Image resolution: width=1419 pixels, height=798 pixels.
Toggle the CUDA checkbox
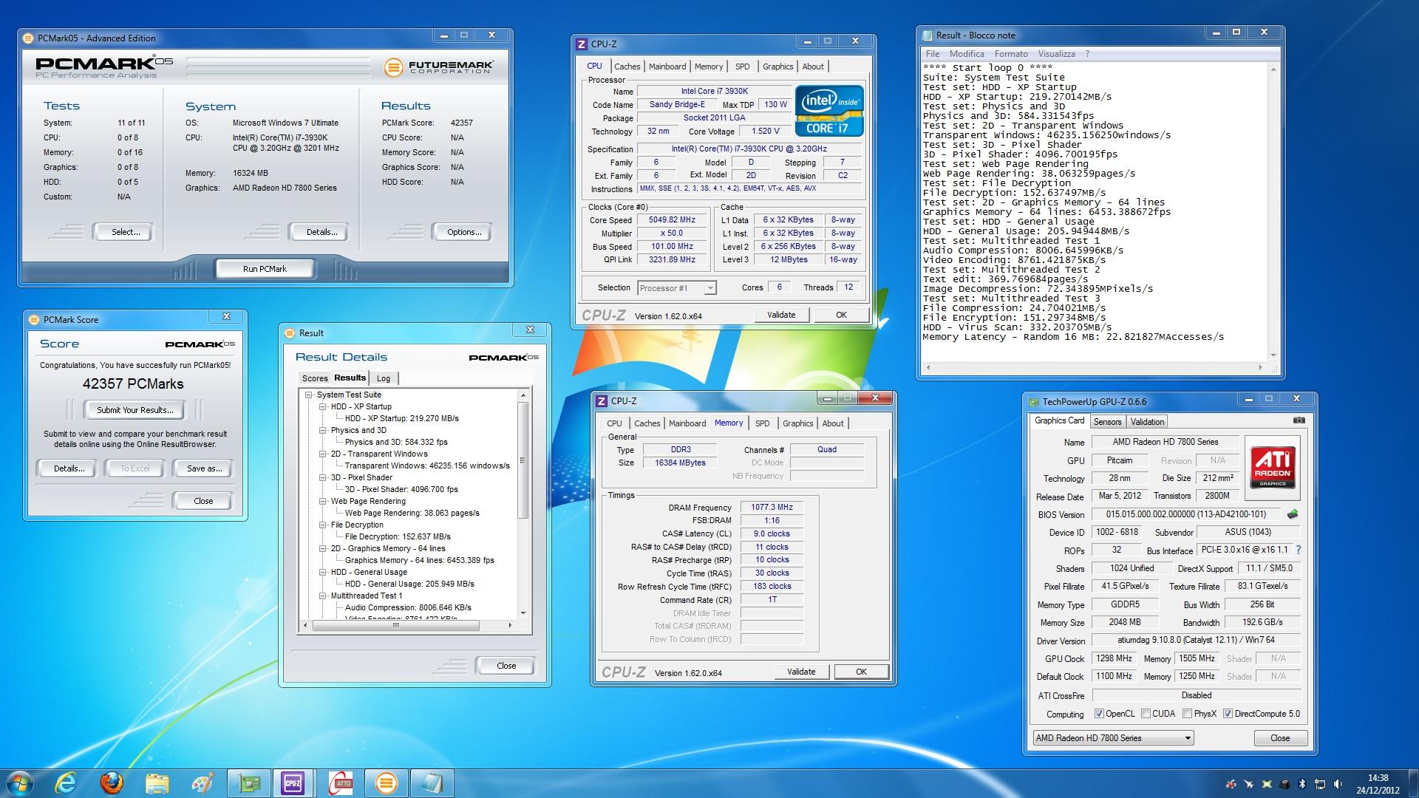click(1146, 714)
